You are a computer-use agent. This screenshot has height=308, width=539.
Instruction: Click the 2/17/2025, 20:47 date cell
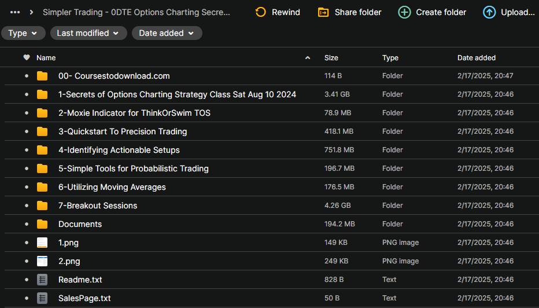[485, 76]
